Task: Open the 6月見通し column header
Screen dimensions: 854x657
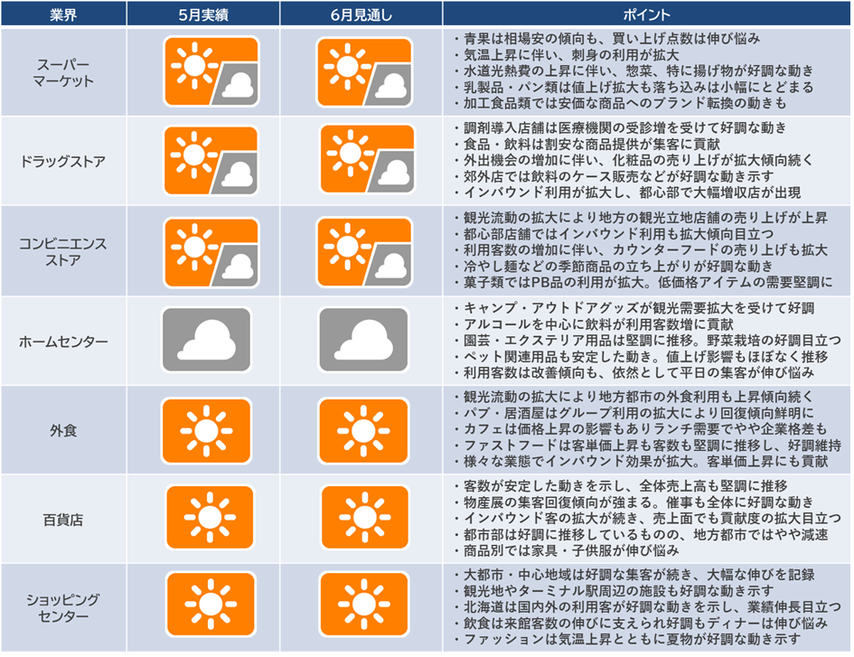Action: coord(361,12)
